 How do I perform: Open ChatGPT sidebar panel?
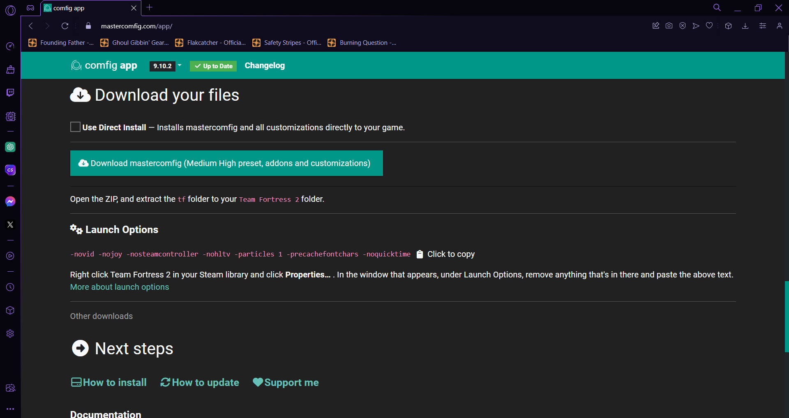[x=10, y=147]
